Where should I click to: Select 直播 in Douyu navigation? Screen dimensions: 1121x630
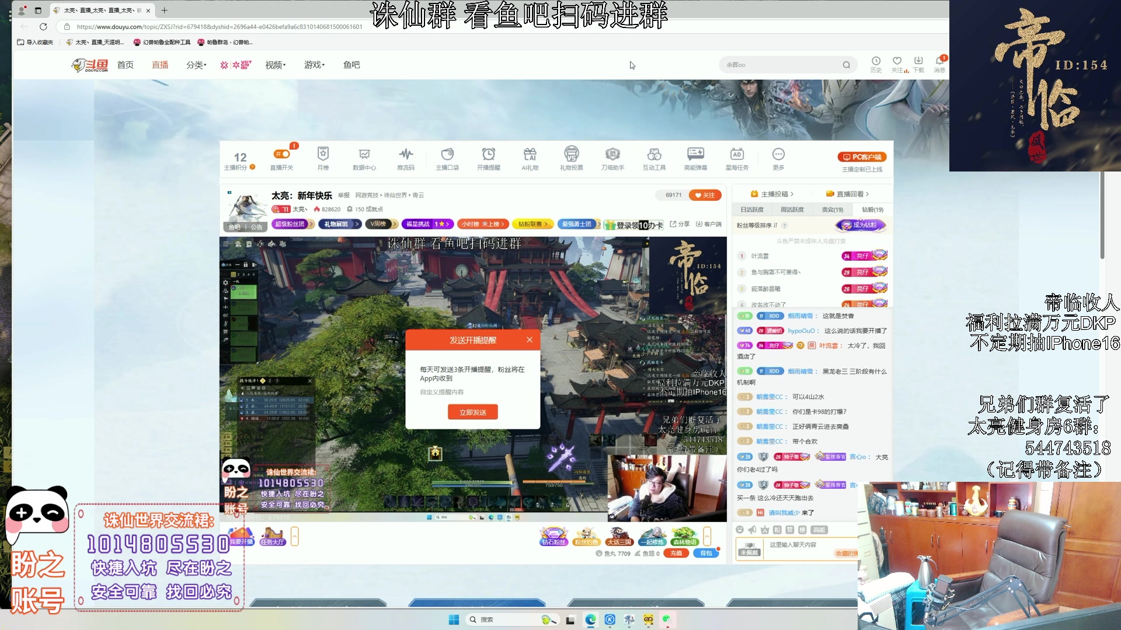tap(160, 65)
